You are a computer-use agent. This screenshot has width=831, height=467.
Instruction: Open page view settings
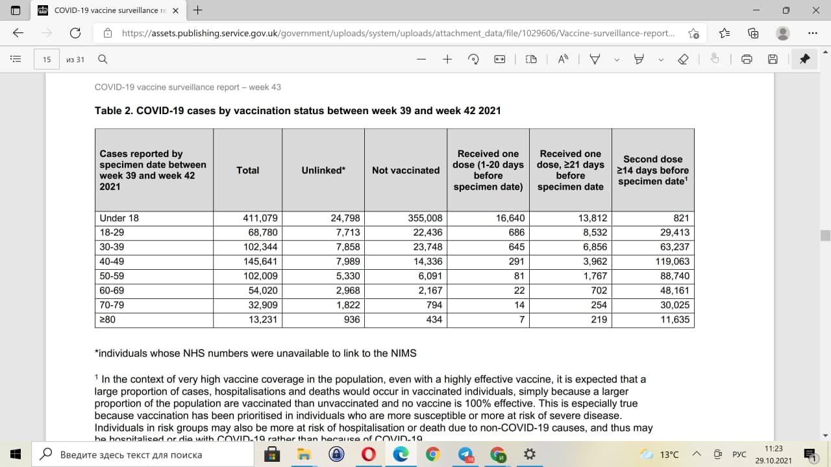pos(531,59)
